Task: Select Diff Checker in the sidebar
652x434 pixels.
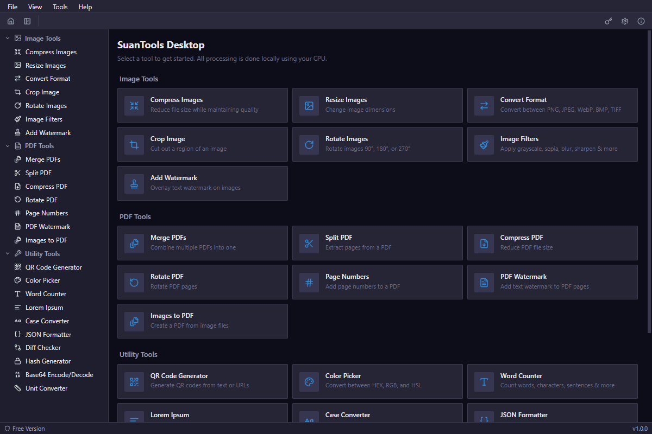Action: [43, 348]
